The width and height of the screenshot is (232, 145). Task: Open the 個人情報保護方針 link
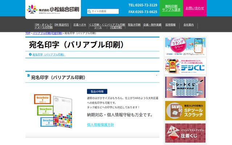click(100, 125)
